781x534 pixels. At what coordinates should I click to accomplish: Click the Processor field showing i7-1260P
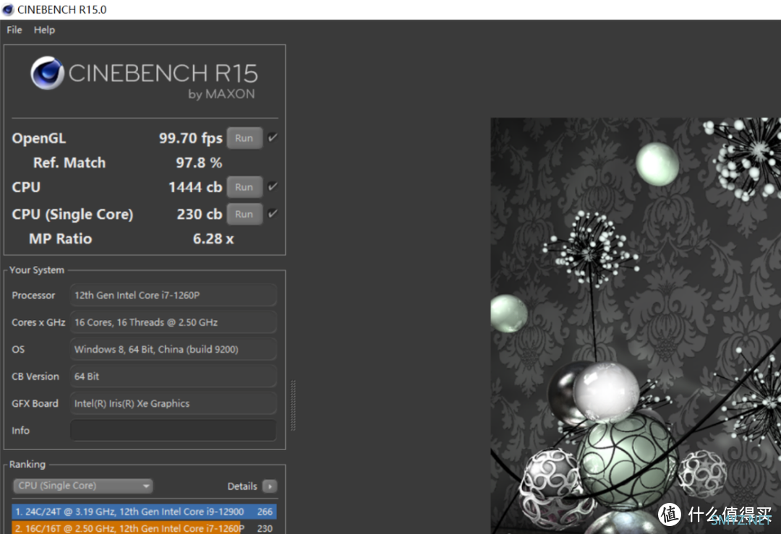(174, 295)
